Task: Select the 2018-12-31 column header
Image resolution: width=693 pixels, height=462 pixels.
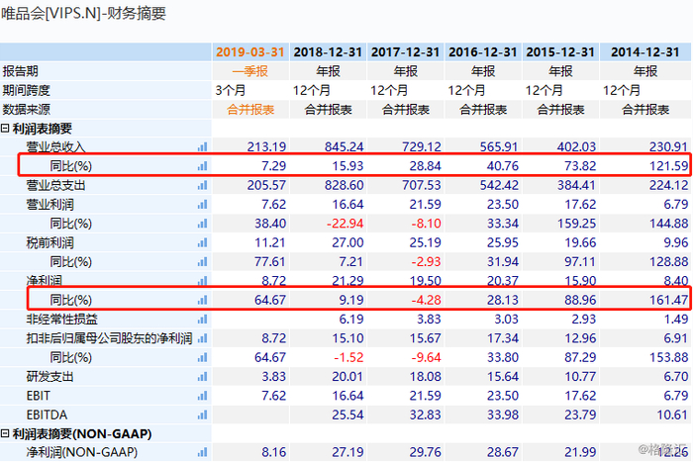Action: 328,52
